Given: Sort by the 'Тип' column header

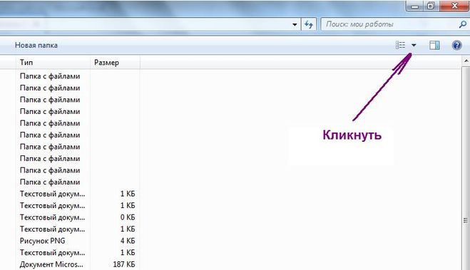Looking at the screenshot, I should [53, 63].
